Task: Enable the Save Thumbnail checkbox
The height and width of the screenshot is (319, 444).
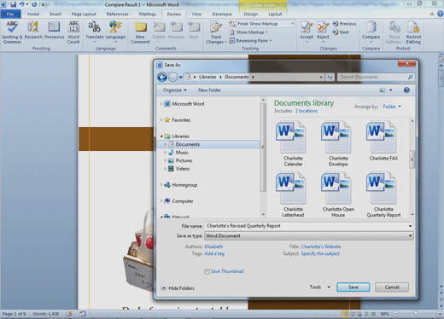Action: [x=207, y=271]
